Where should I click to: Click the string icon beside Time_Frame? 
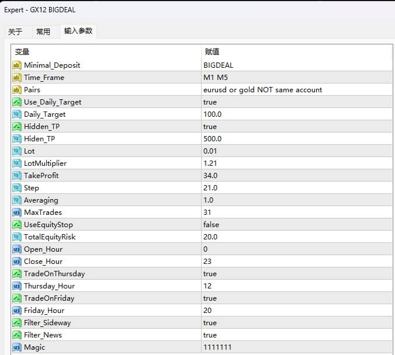(16, 78)
